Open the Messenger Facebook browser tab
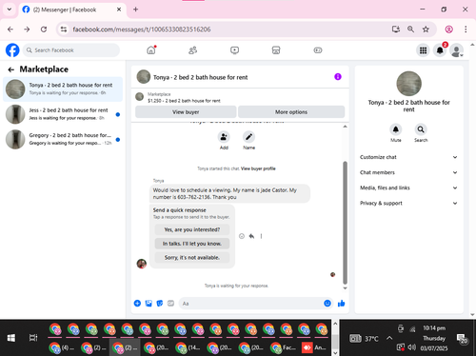Screen dimensions: 476x356 [71, 10]
